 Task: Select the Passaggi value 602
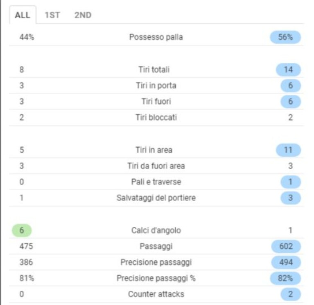tap(286, 246)
